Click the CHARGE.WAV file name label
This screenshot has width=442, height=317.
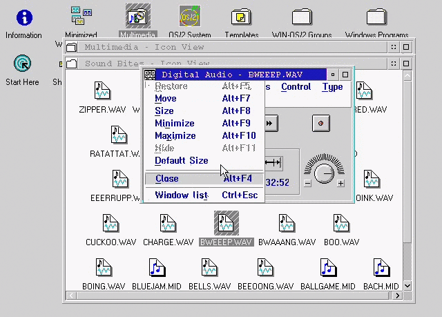pyautogui.click(x=169, y=242)
